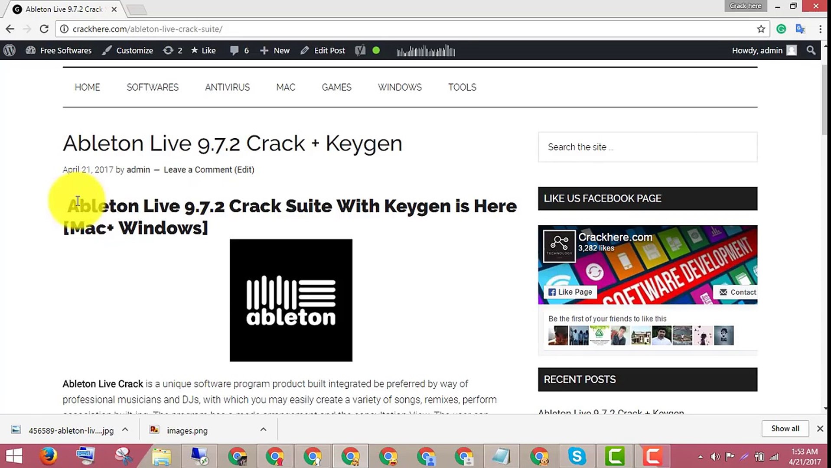The image size is (831, 468).
Task: Open the Yoast SEO icon
Action: pyautogui.click(x=360, y=51)
